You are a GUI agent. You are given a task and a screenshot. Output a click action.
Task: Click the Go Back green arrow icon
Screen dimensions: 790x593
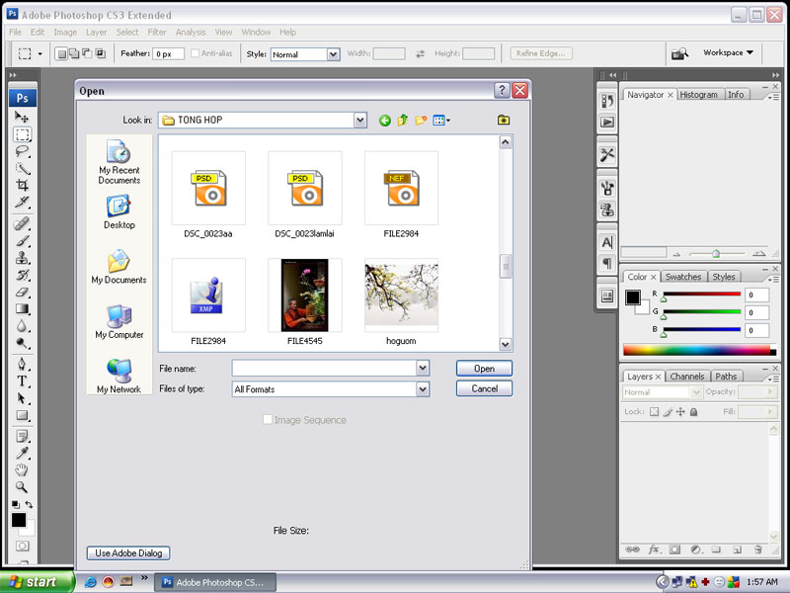point(385,121)
